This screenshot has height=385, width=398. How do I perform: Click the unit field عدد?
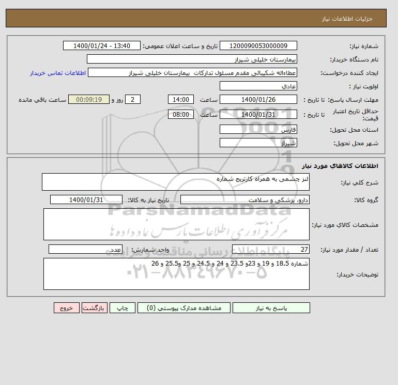85,249
